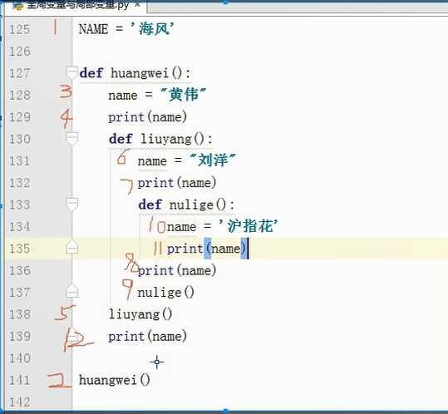Click the nulige() call on line 137
The image size is (448, 414).
click(x=165, y=293)
